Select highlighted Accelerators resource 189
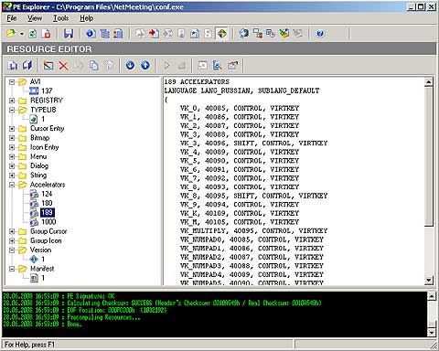 click(47, 212)
